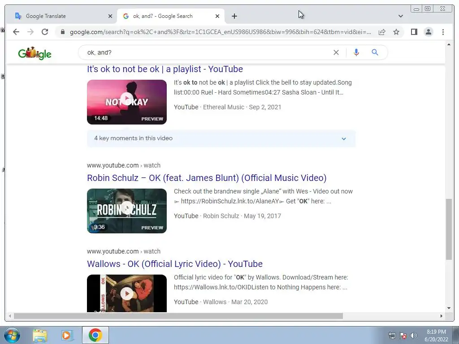Image resolution: width=459 pixels, height=344 pixels.
Task: Open the volume speaker tray icon
Action: (x=414, y=335)
